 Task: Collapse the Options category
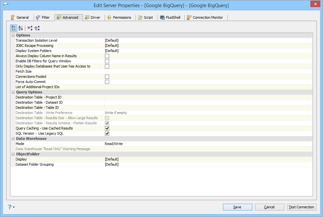(13, 35)
